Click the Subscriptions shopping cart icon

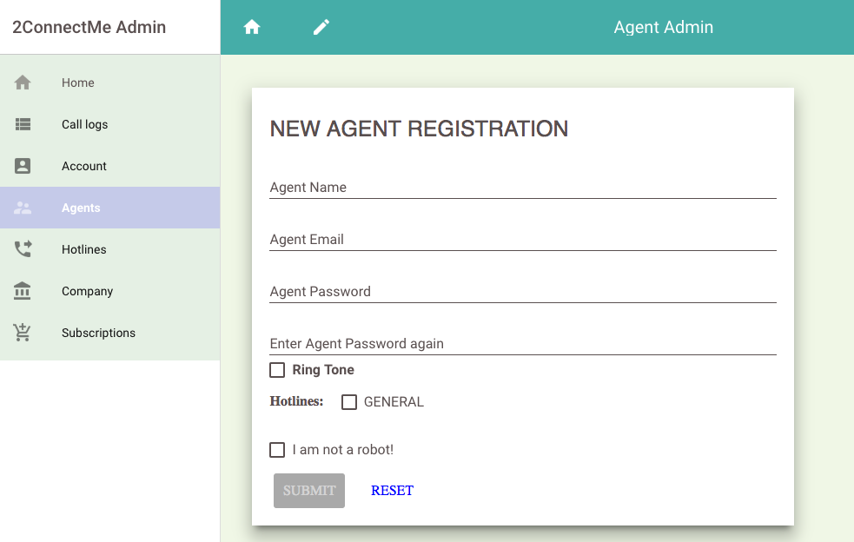[23, 333]
